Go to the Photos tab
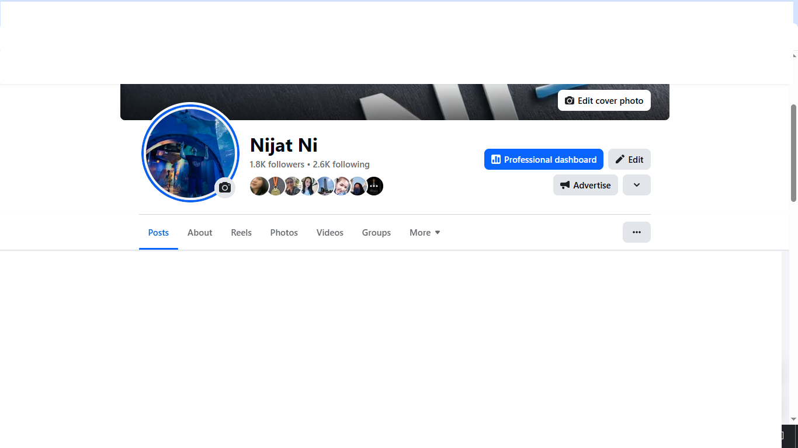The image size is (798, 448). [x=284, y=233]
